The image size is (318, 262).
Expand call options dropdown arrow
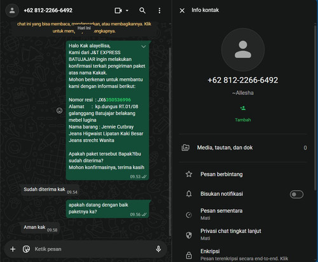pos(127,10)
